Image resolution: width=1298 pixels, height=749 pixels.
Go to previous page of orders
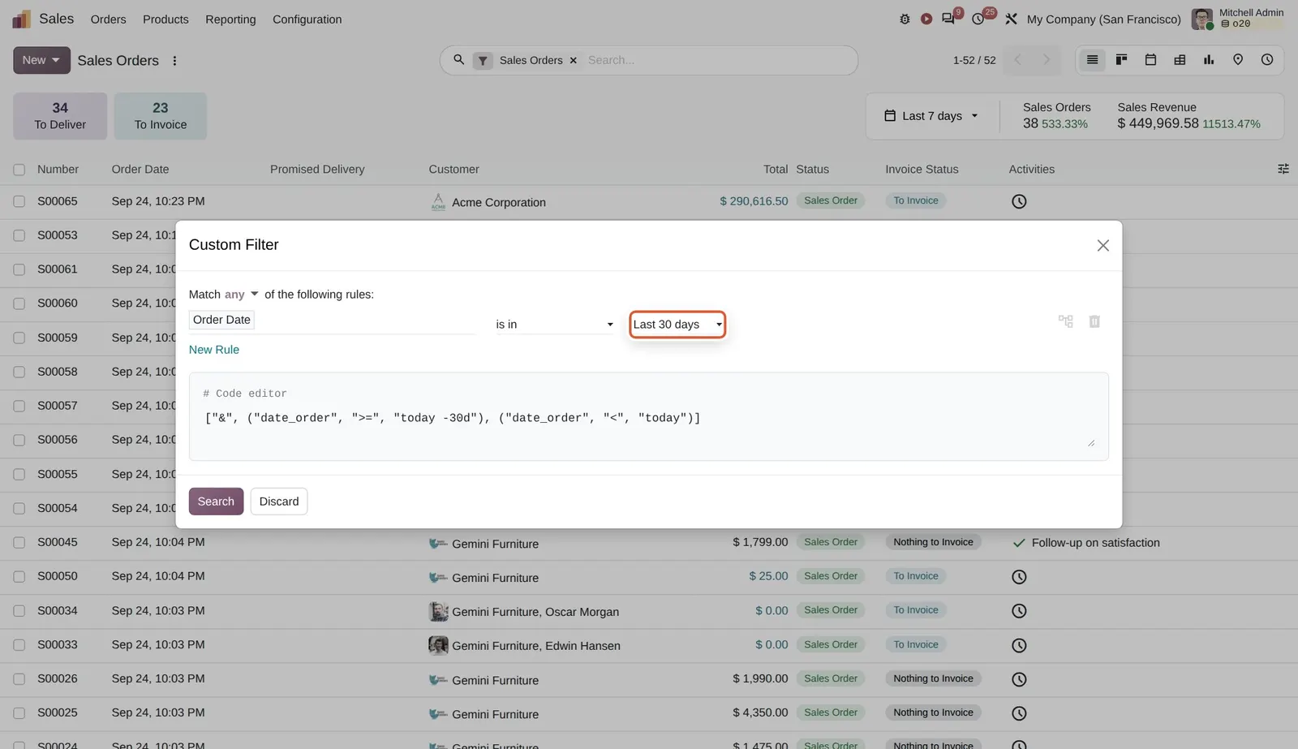[1017, 60]
